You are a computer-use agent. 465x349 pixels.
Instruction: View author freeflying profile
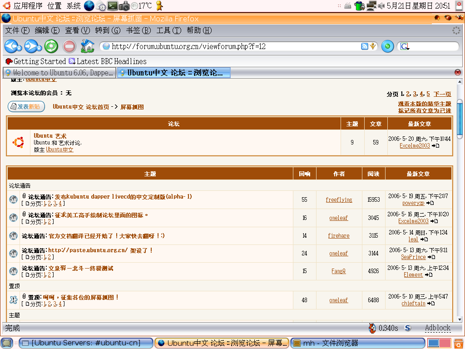pos(339,200)
